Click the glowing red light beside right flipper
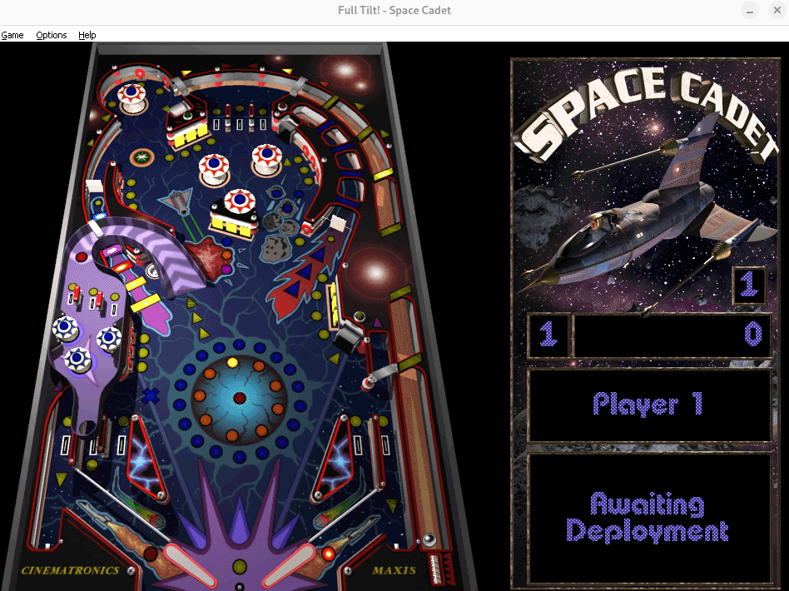Viewport: 789px width, 591px height. [328, 554]
